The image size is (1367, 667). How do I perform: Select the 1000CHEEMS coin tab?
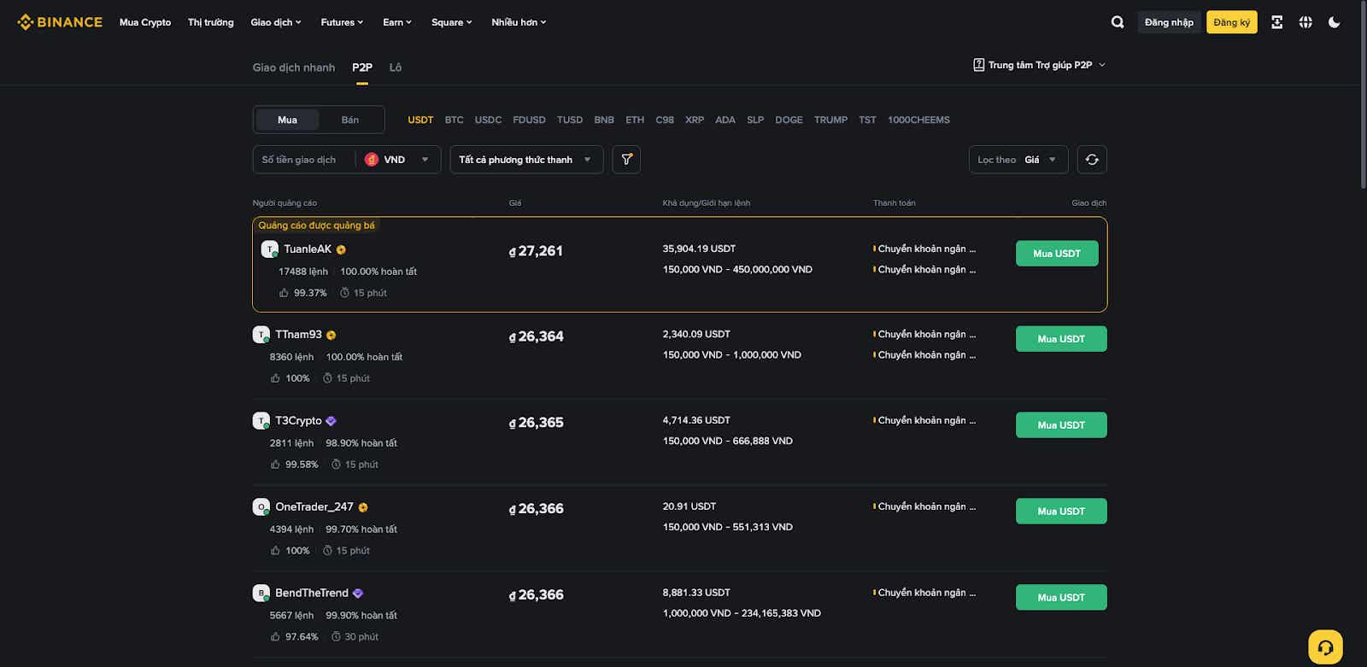pos(918,120)
